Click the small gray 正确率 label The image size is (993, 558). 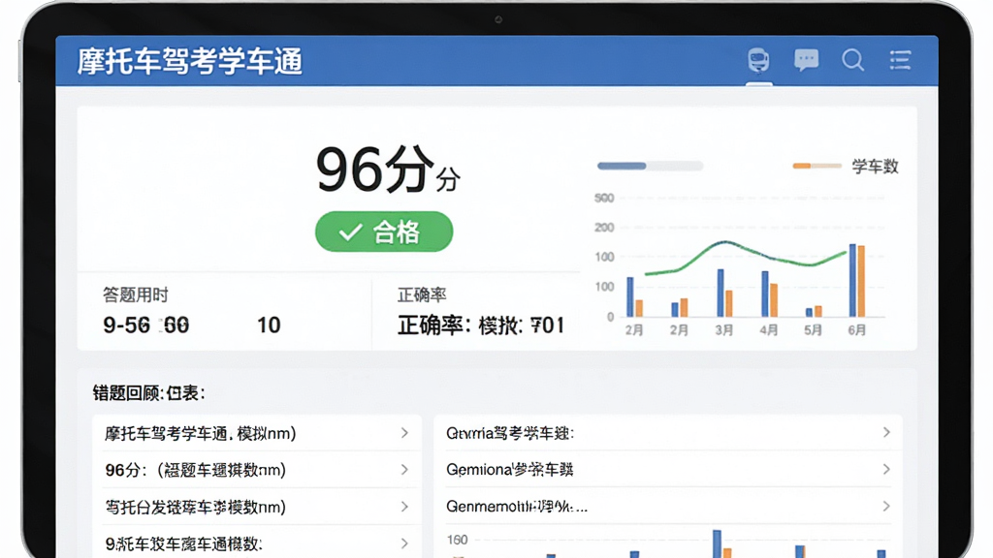422,294
